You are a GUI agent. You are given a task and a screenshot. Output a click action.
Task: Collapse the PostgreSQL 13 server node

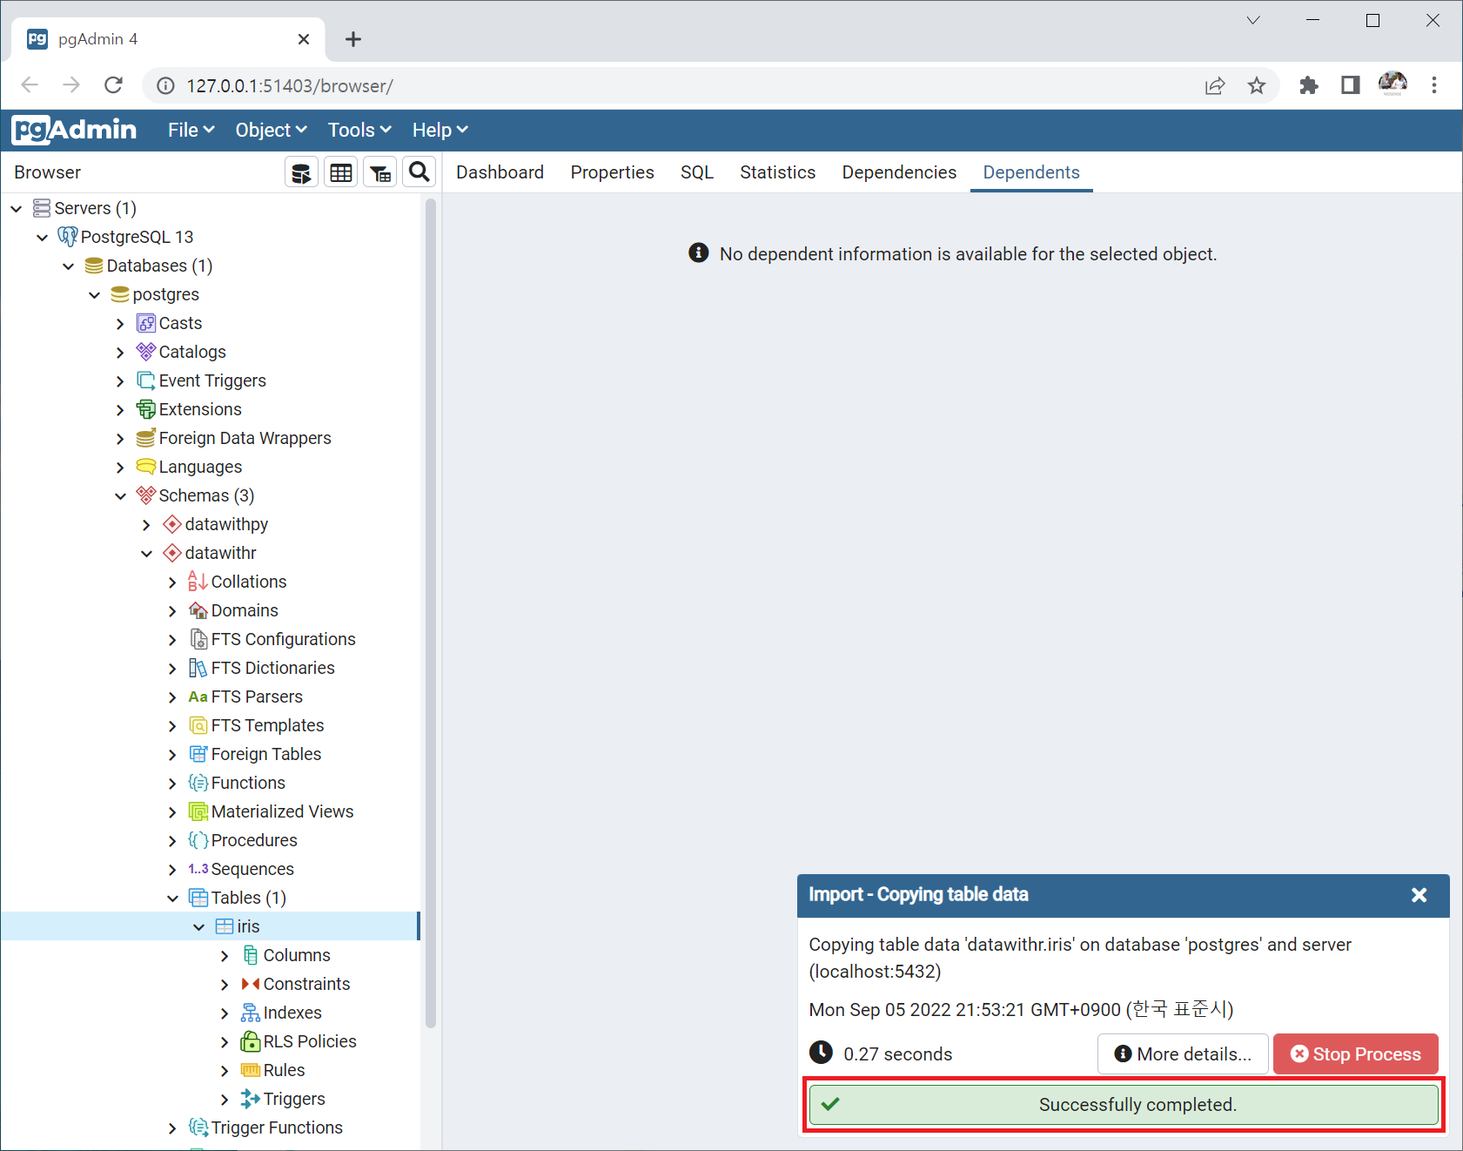(42, 237)
